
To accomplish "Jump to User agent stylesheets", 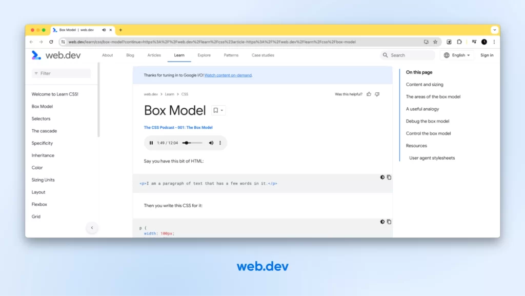I will pos(432,157).
